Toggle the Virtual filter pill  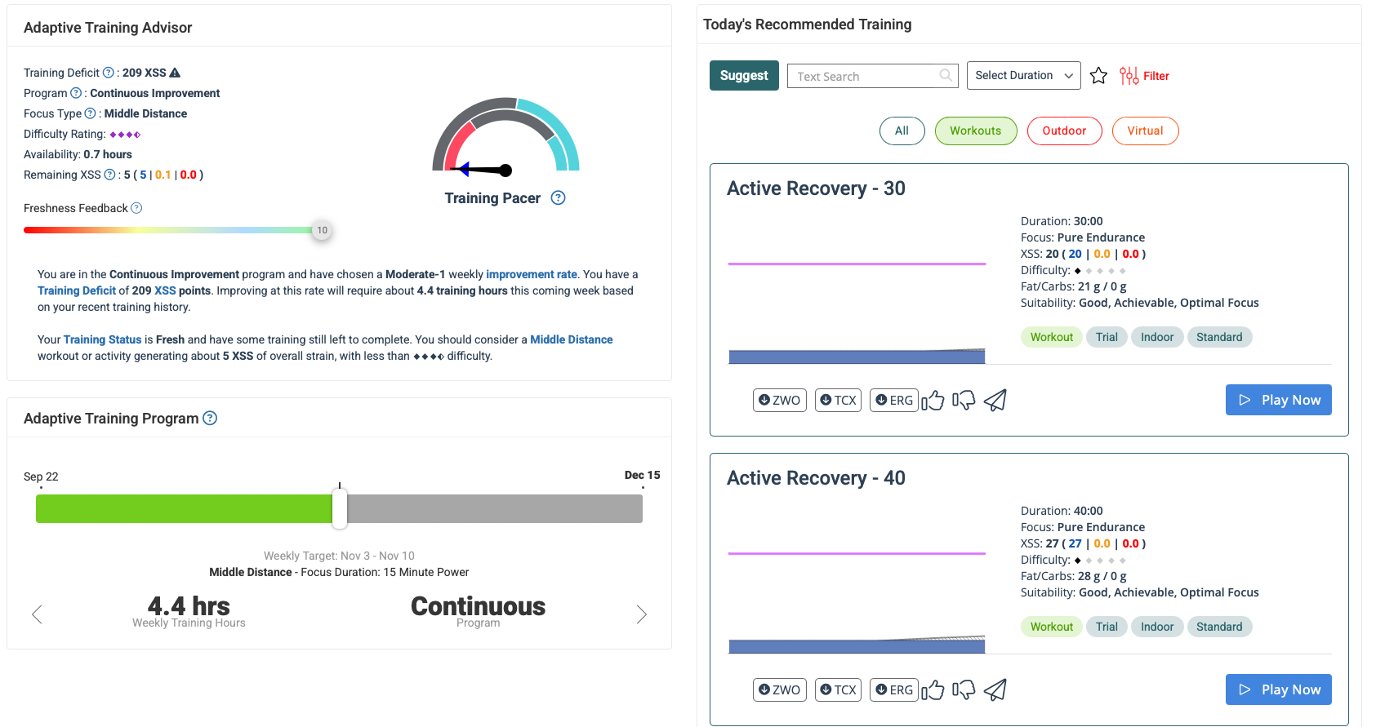point(1145,131)
